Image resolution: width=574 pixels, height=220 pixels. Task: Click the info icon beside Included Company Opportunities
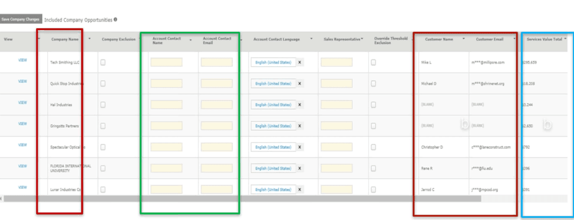click(116, 20)
